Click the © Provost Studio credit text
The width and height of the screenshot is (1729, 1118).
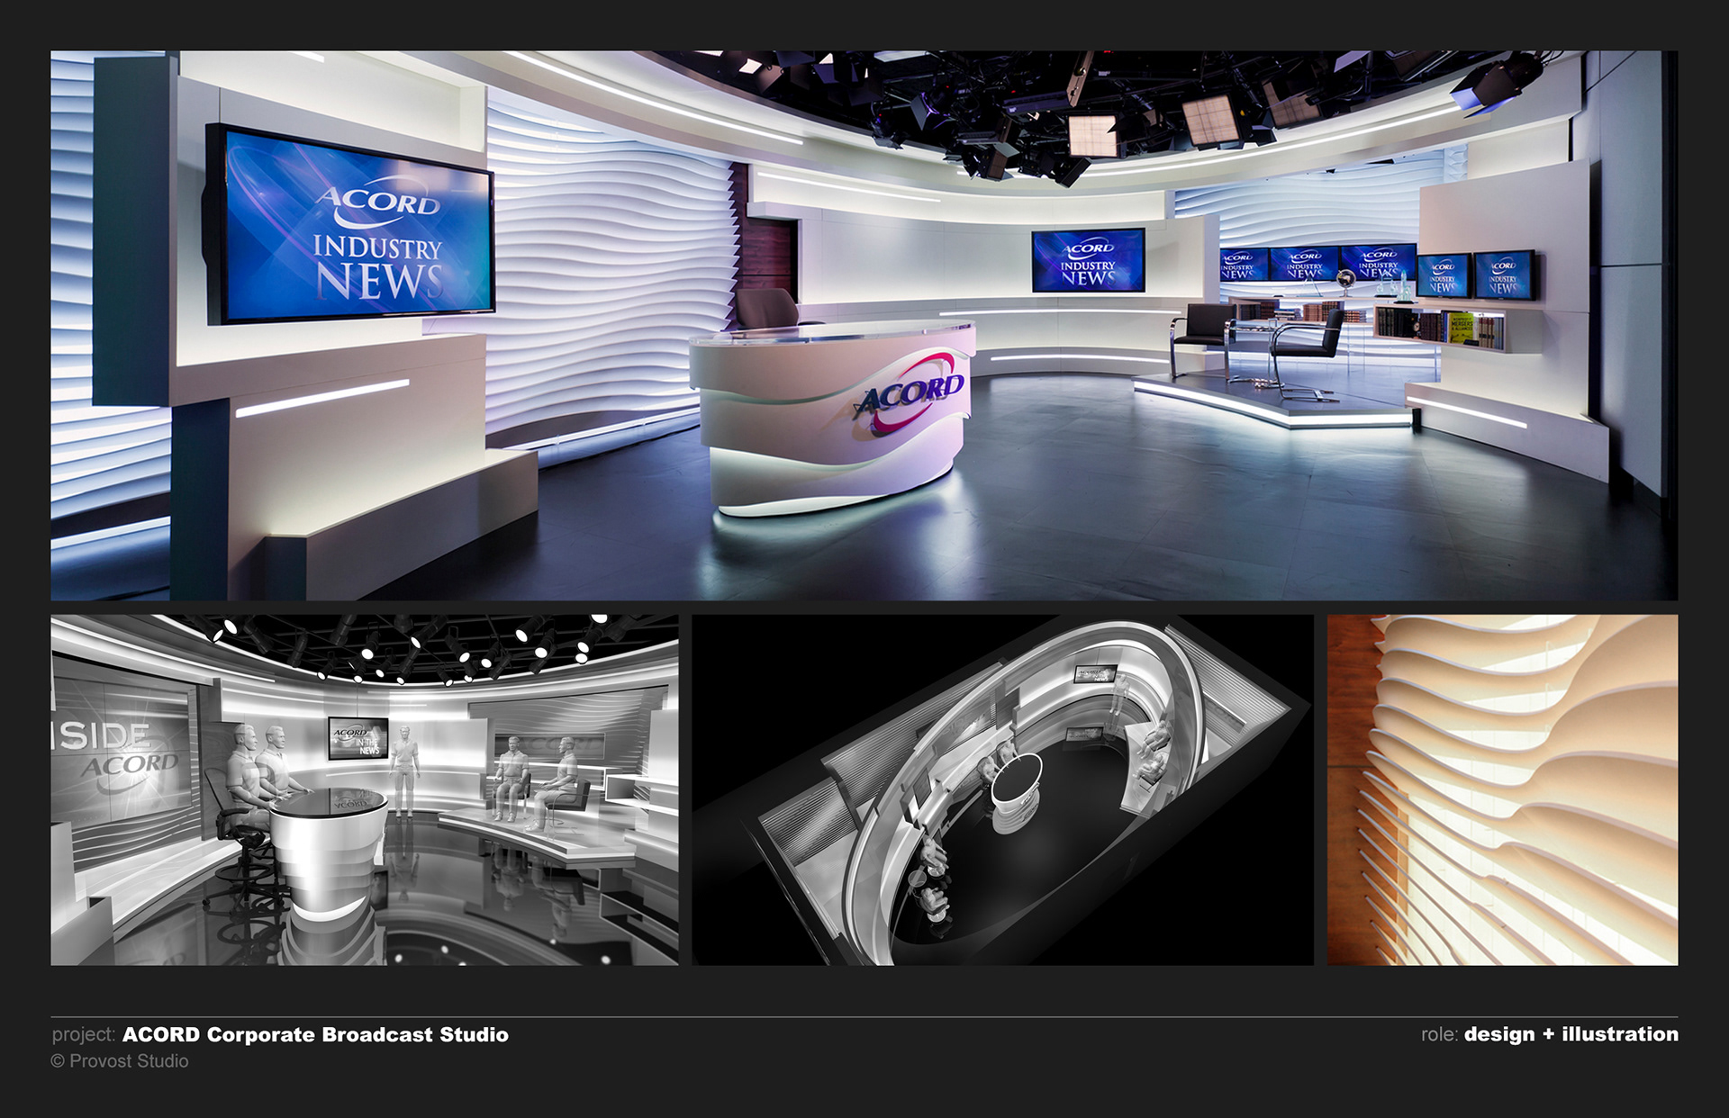pos(120,1061)
